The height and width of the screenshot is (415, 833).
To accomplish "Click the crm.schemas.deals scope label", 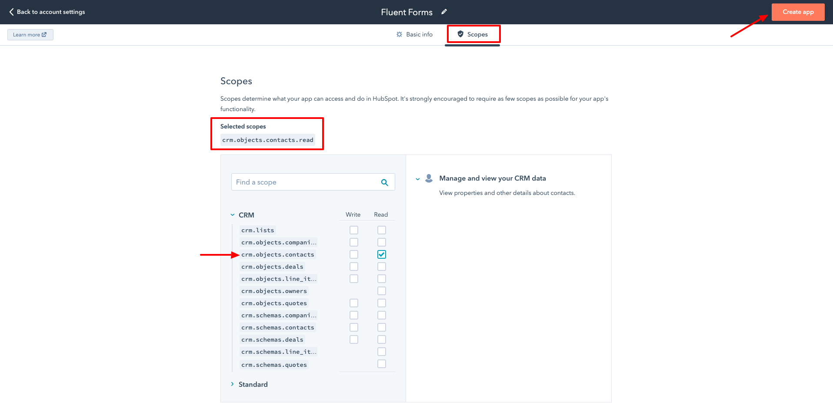I will [x=272, y=339].
